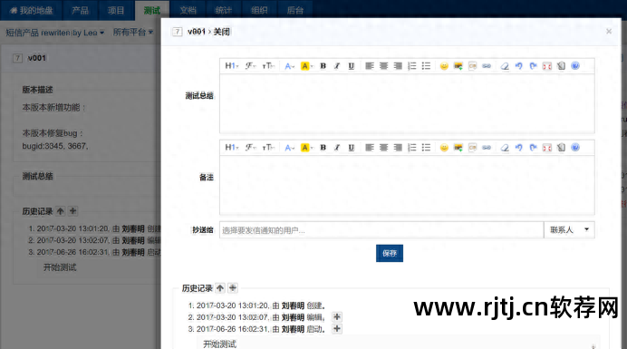This screenshot has width=627, height=349.
Task: Expand history entry 3 启动 details
Action: click(337, 329)
